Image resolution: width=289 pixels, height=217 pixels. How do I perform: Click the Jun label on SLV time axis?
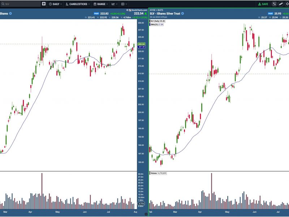(255, 212)
